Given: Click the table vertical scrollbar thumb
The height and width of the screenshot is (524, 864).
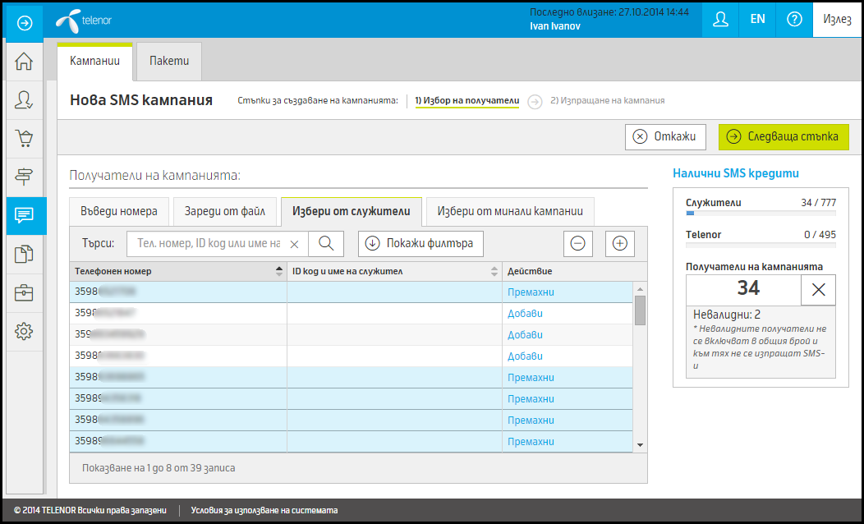Looking at the screenshot, I should coord(640,310).
